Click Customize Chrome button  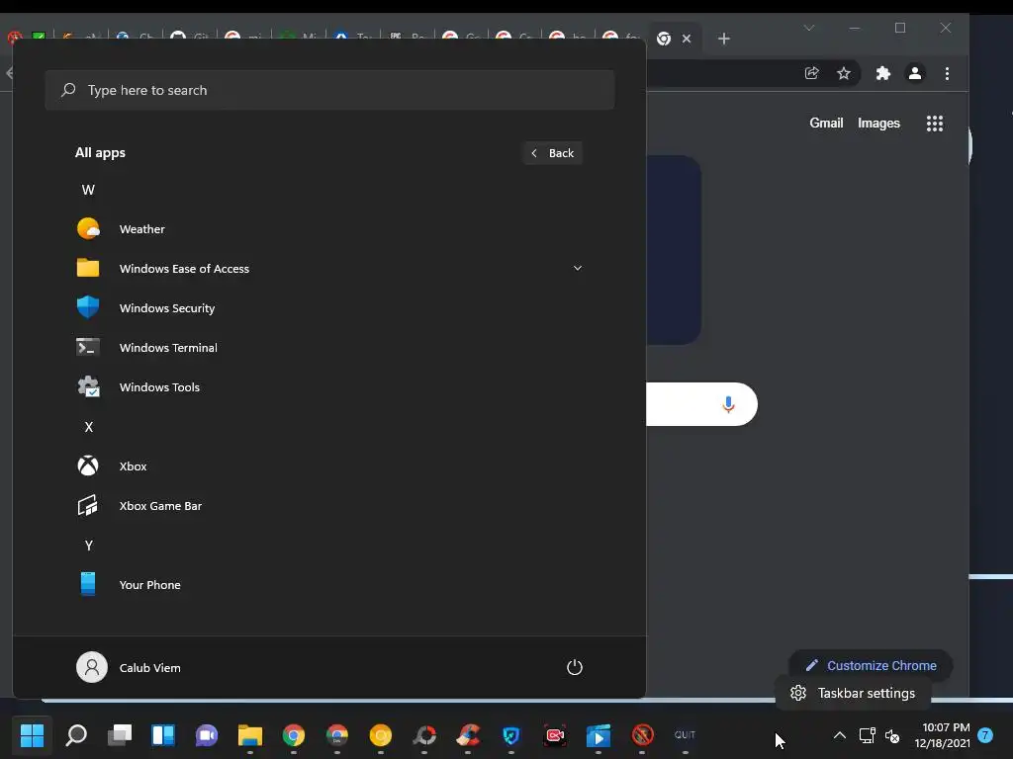871,665
